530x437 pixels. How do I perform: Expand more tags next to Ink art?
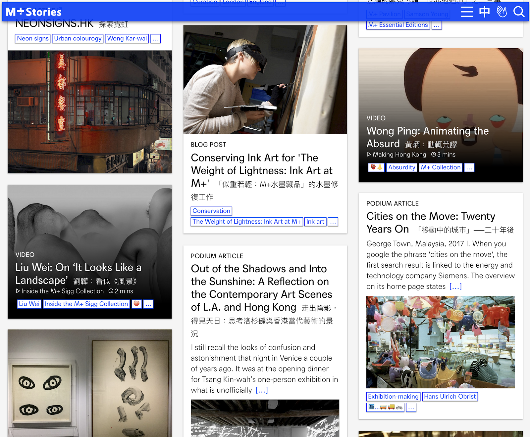coord(333,222)
